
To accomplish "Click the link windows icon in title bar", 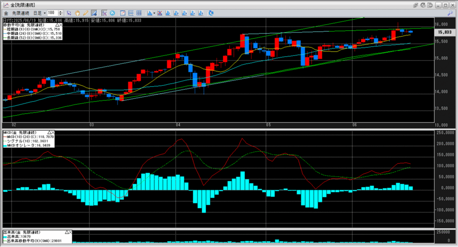I will point(416,5).
